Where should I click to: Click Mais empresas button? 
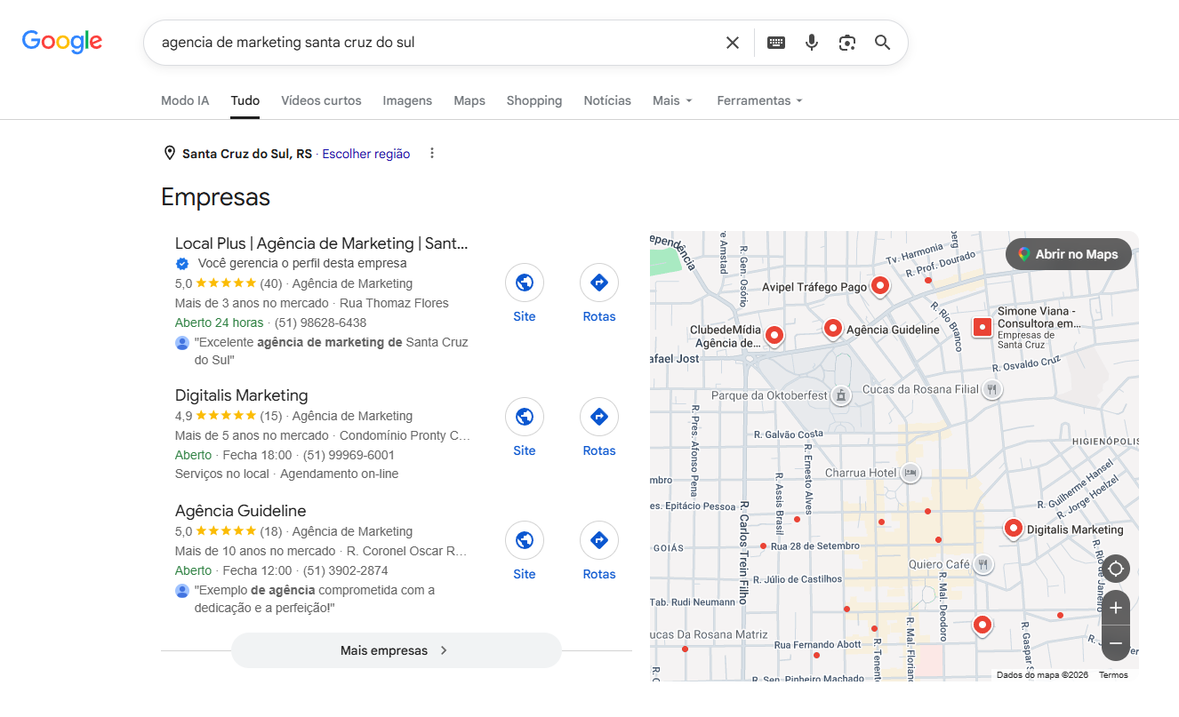pos(396,650)
